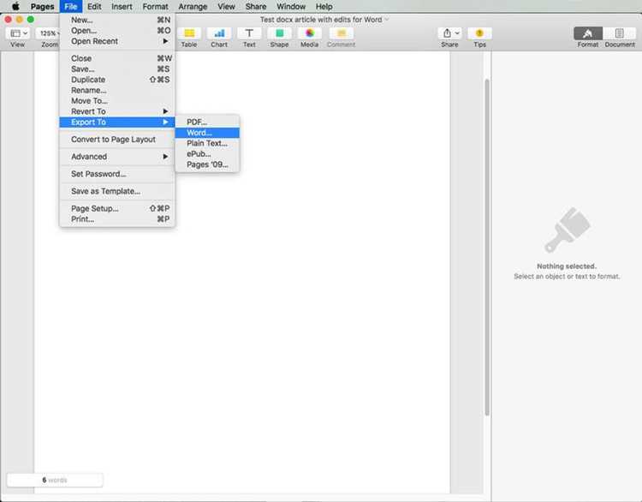Open the Edit menu
The width and height of the screenshot is (642, 502).
(94, 7)
